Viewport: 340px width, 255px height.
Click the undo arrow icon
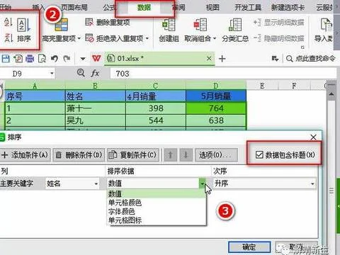tap(55, 58)
